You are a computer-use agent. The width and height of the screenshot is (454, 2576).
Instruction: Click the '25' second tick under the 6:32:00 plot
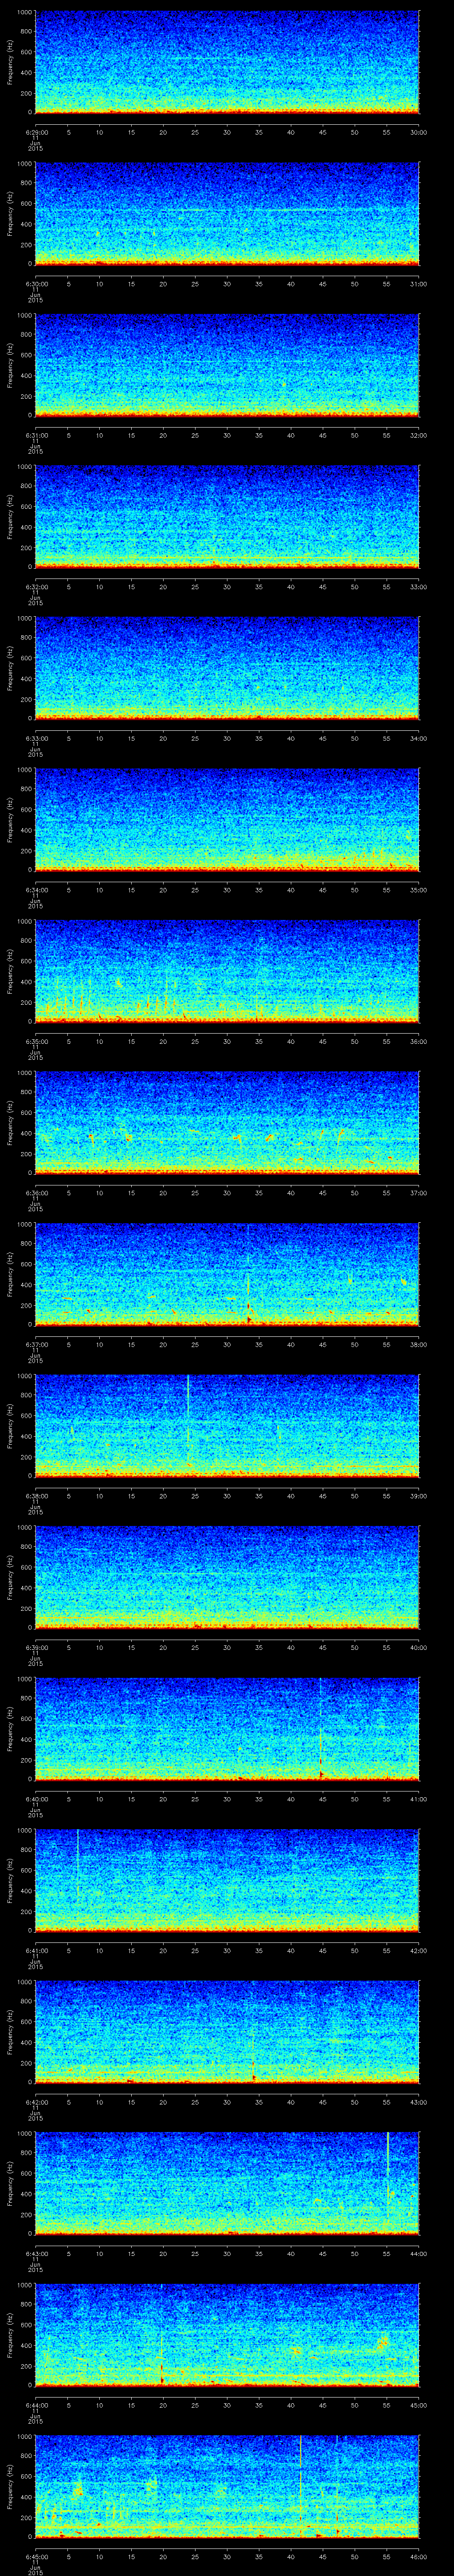(195, 586)
